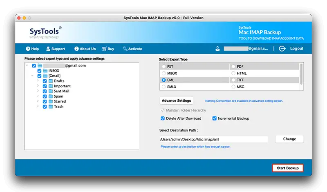Click the destination path input field
The image size is (327, 192).
coord(214,139)
